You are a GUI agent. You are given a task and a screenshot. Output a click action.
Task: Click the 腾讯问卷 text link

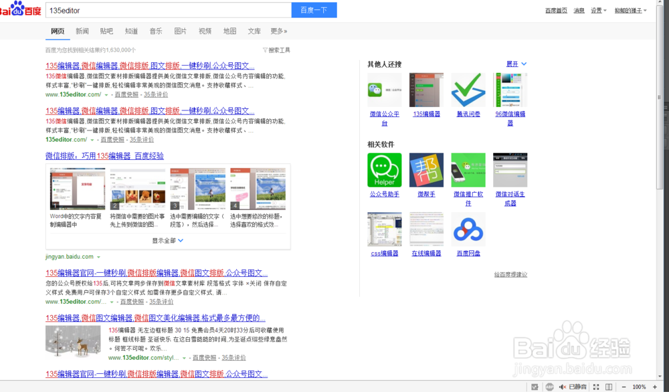click(x=468, y=114)
